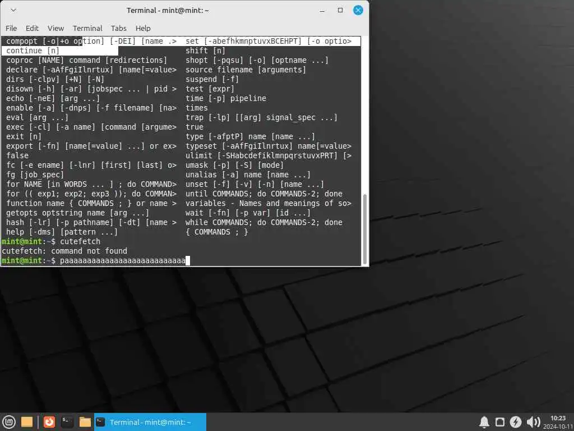The width and height of the screenshot is (574, 431).
Task: Open the clock showing 10:23
Action: pyautogui.click(x=558, y=422)
